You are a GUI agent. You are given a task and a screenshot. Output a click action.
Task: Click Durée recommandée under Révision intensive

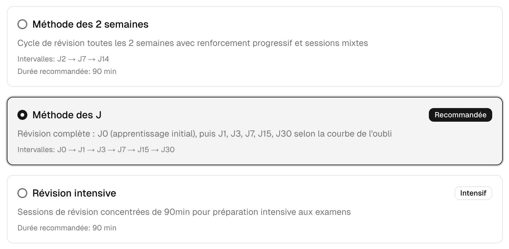(x=67, y=228)
